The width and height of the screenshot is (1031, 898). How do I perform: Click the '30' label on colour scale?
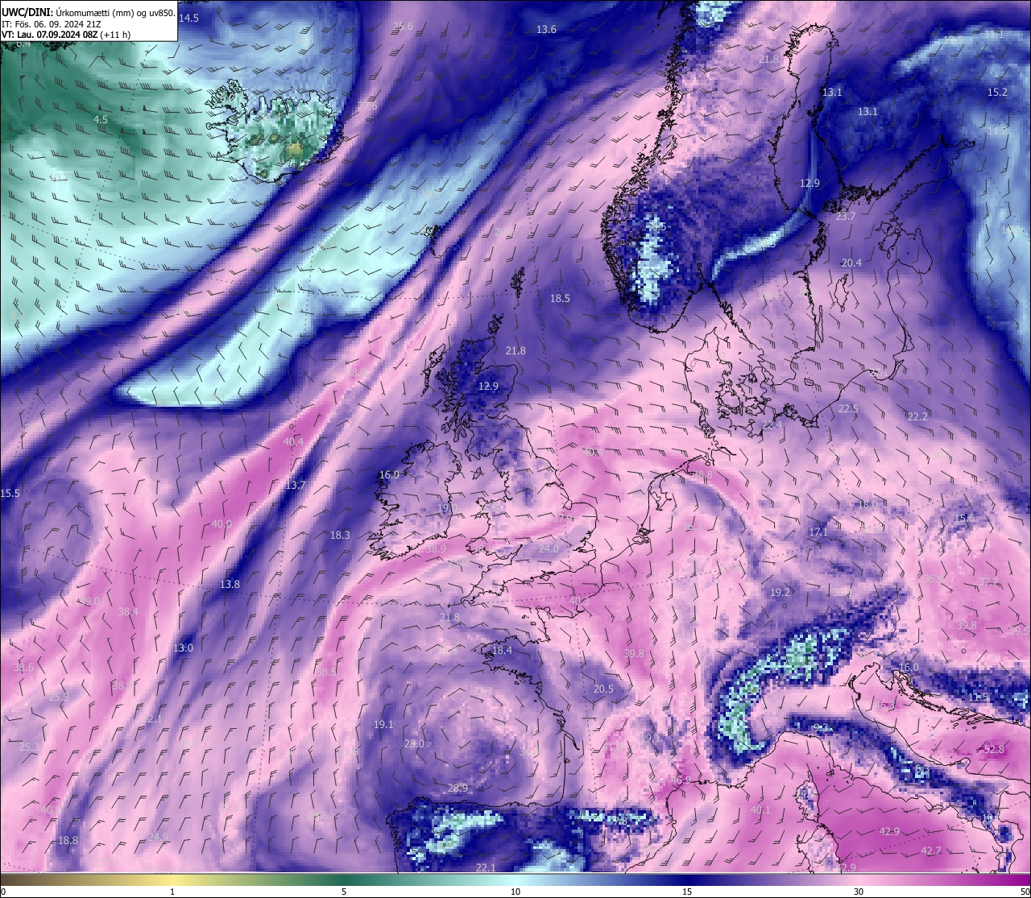pyautogui.click(x=859, y=892)
